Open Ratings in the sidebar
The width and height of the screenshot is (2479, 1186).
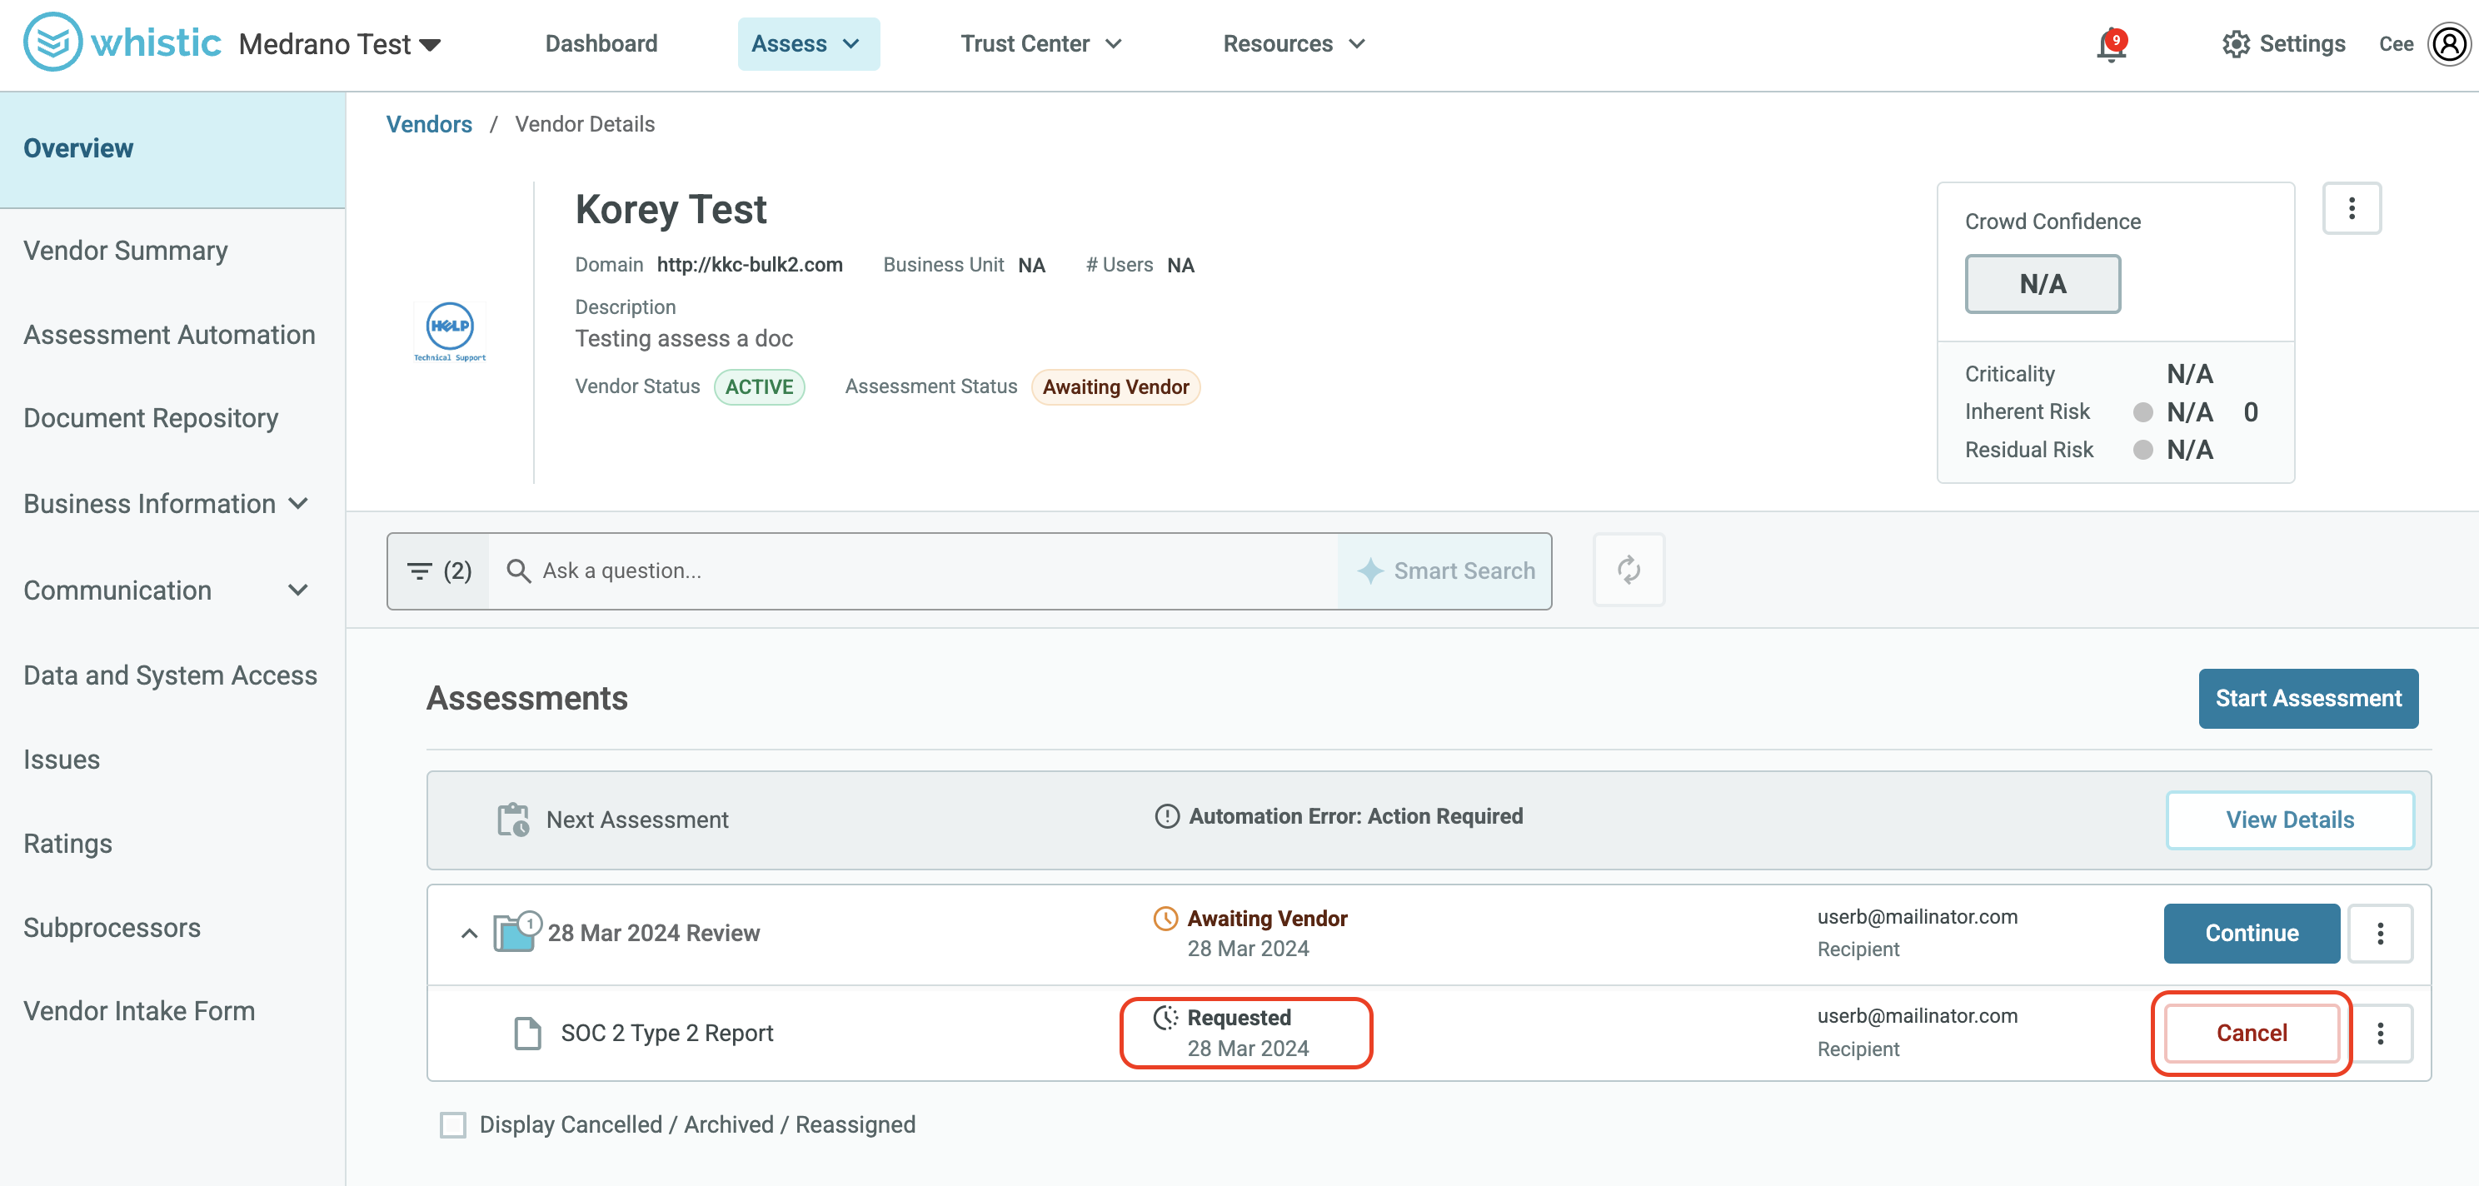[x=67, y=844]
